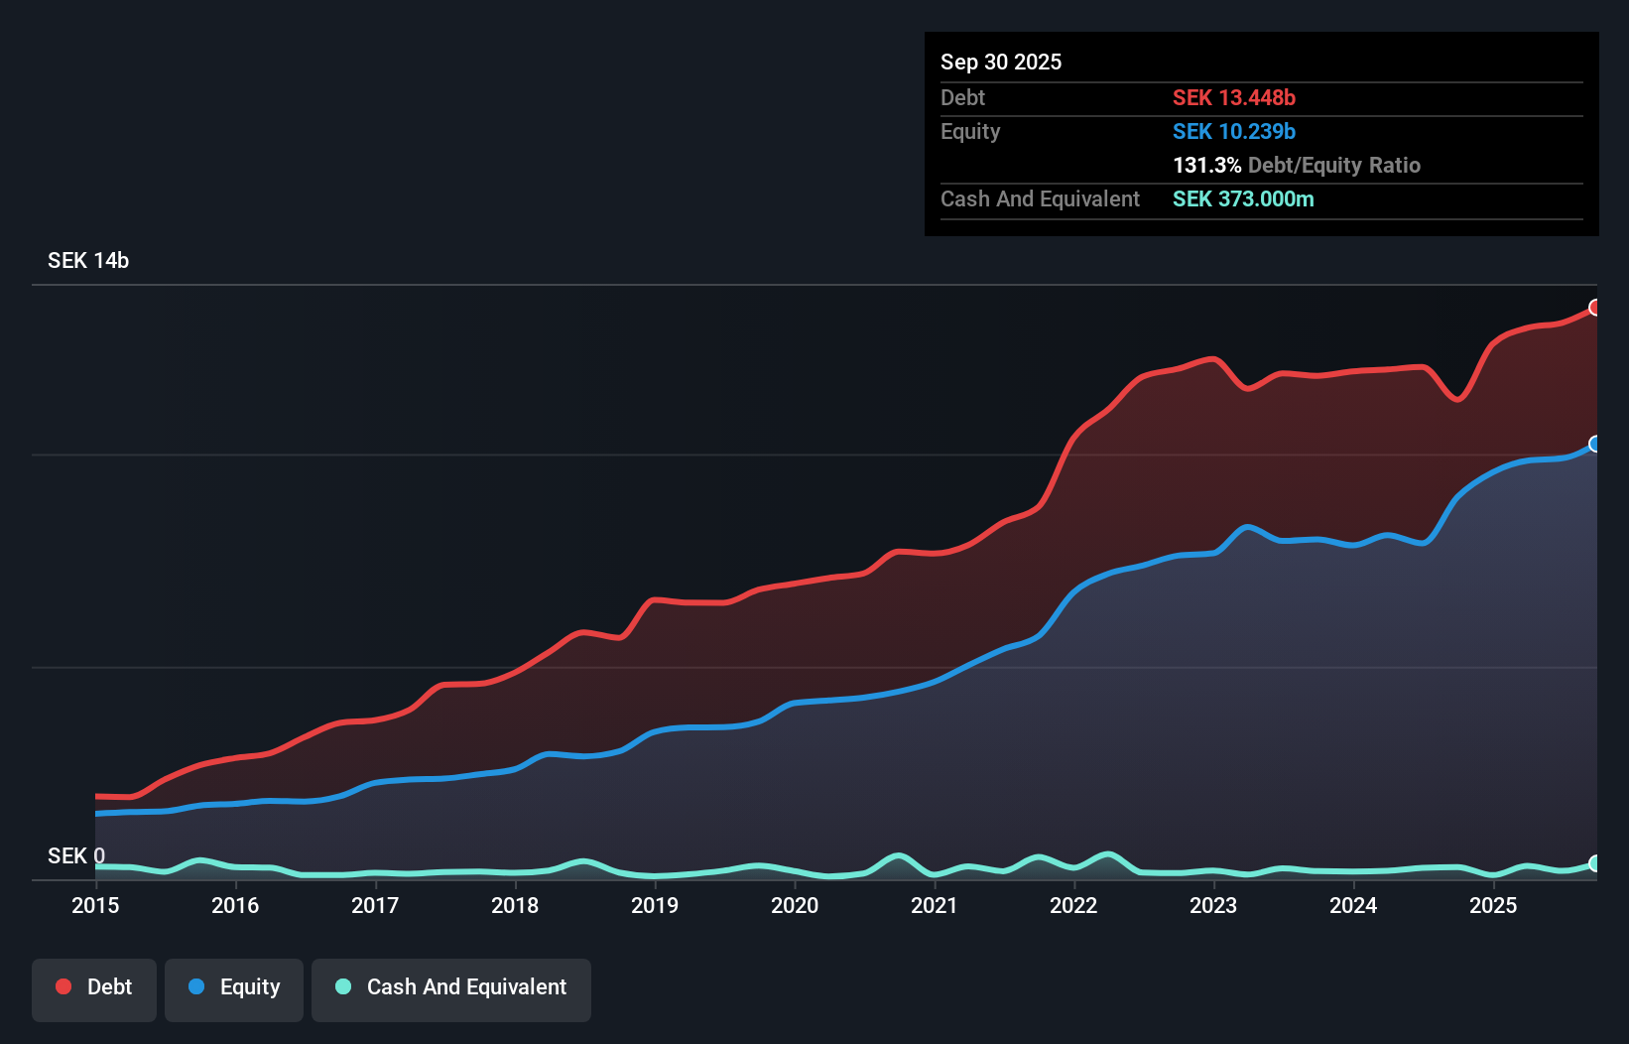Select the white Debt endpoint marker

[x=1594, y=309]
